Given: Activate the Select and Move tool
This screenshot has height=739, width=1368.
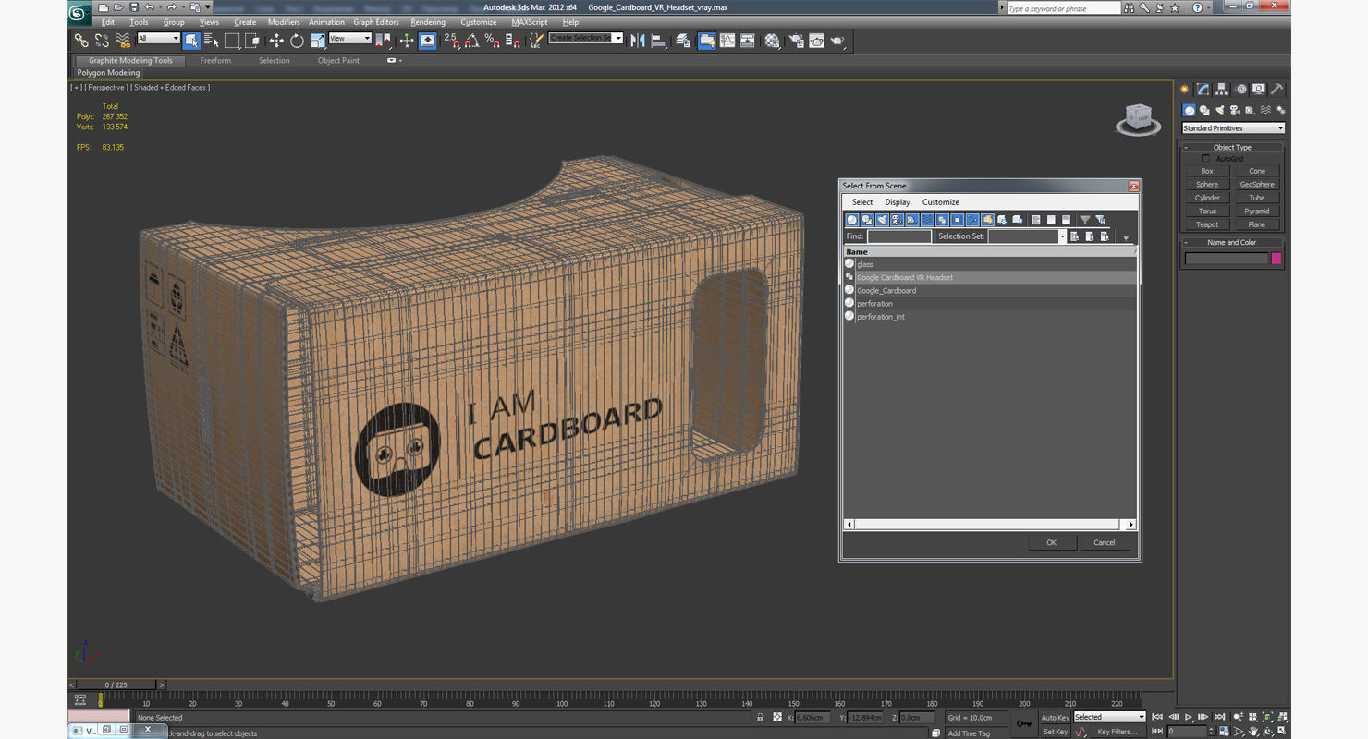Looking at the screenshot, I should 276,41.
